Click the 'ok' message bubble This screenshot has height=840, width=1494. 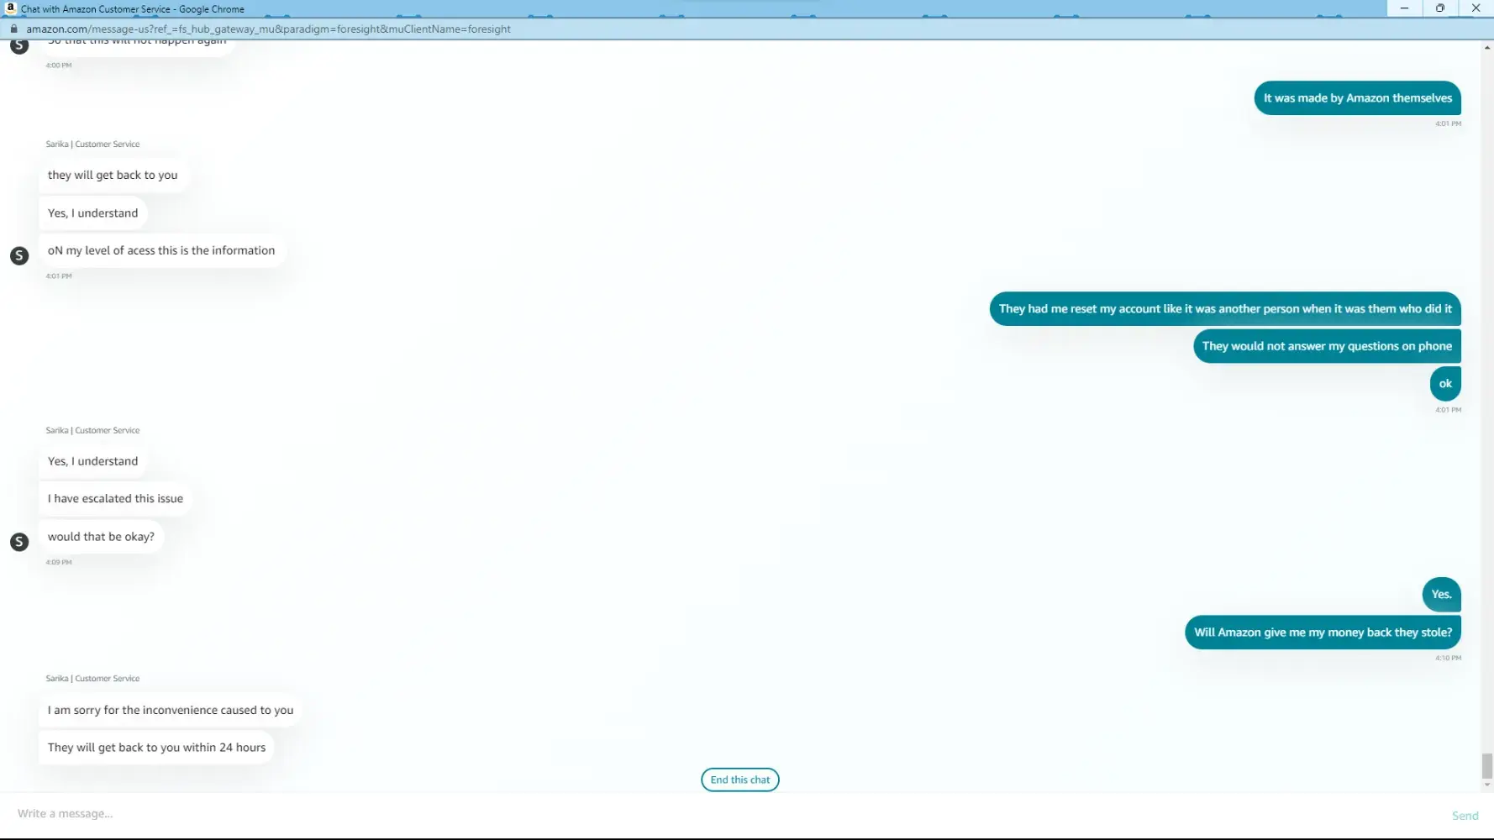point(1445,384)
